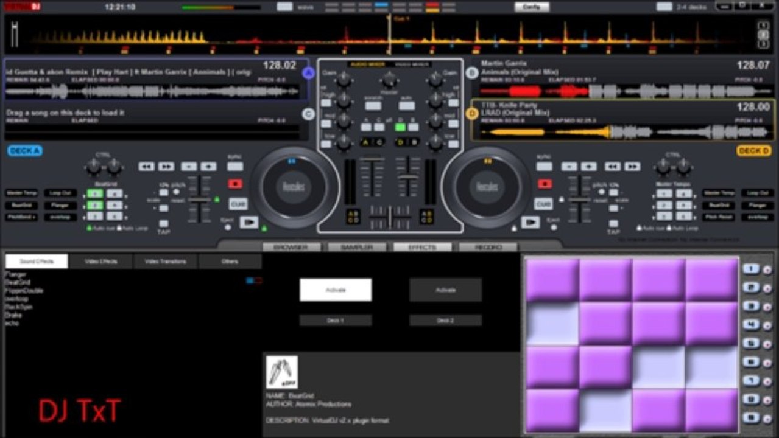Toggle left mixer high EQ kill button

coord(326,102)
